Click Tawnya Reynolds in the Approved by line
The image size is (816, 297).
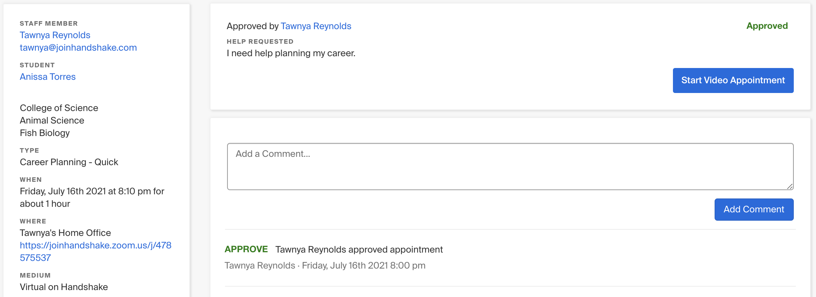[x=316, y=26]
